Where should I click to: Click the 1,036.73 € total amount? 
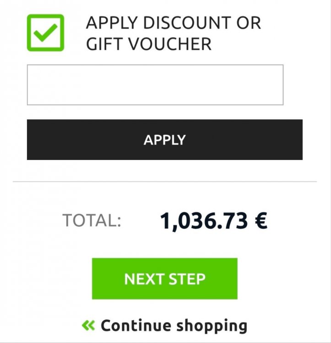(213, 221)
